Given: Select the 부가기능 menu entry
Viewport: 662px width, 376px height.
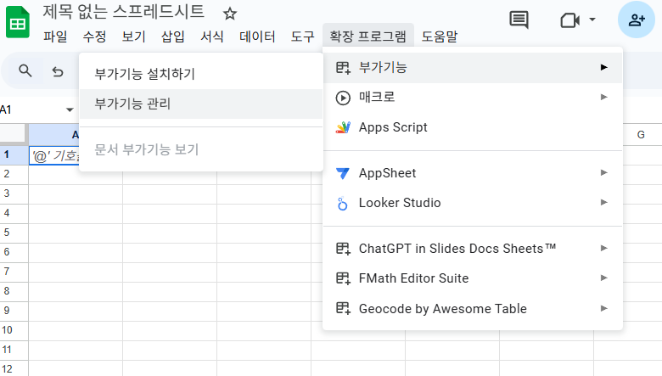Looking at the screenshot, I should pos(473,68).
